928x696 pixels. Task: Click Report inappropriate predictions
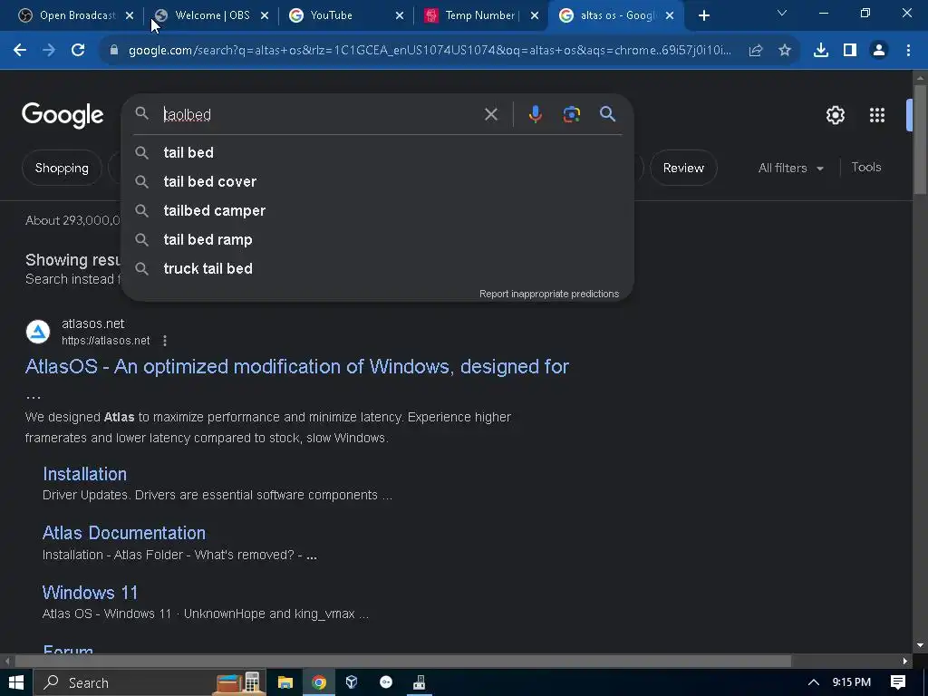coord(548,294)
